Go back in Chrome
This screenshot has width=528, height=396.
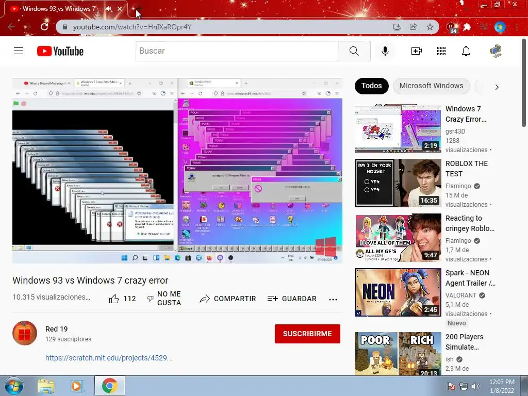[11, 27]
